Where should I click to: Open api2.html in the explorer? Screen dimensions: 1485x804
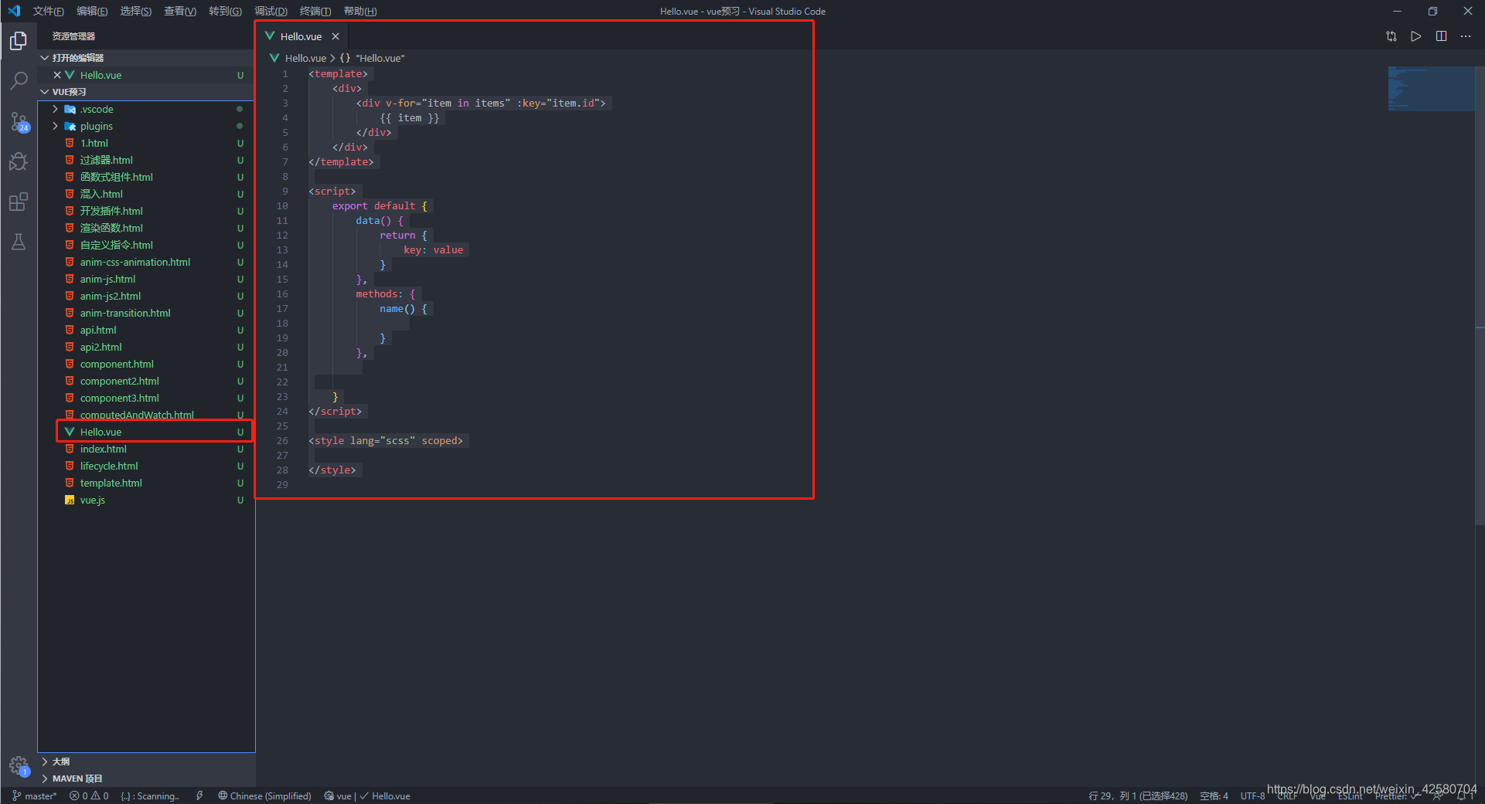coord(147,347)
